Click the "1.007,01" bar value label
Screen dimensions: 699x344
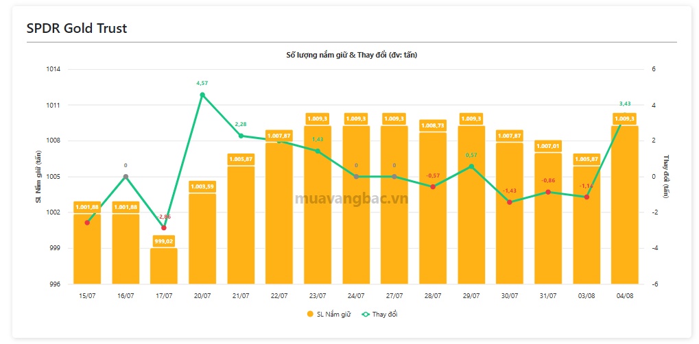coord(548,146)
